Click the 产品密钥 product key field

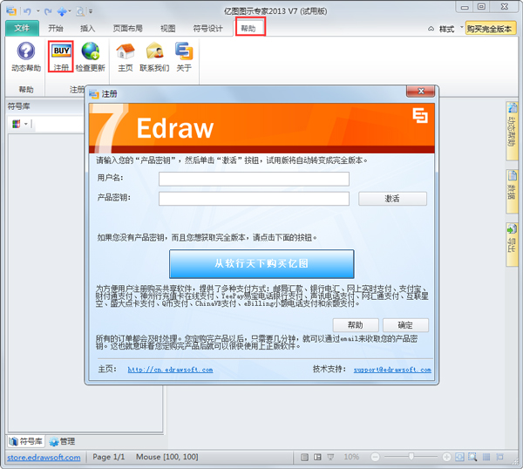coord(254,199)
